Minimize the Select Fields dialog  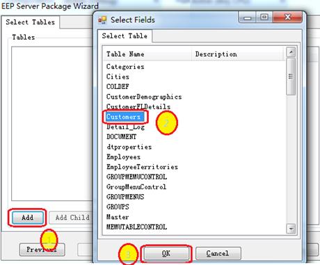pos(247,17)
